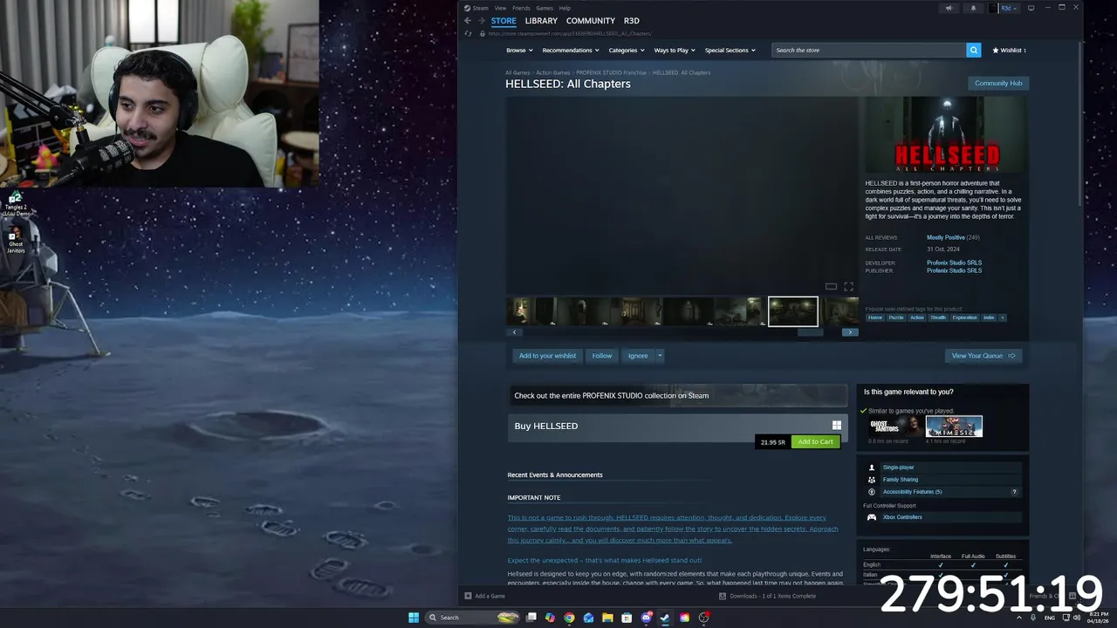The image size is (1117, 628).
Task: Select the highlighted screenshot thumbnail
Action: pyautogui.click(x=793, y=311)
